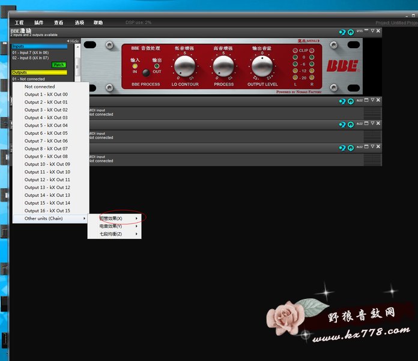The height and width of the screenshot is (361, 418).
Task: Click the blue curved-arrow icon on the bottom plugin panel
Action: tap(342, 148)
